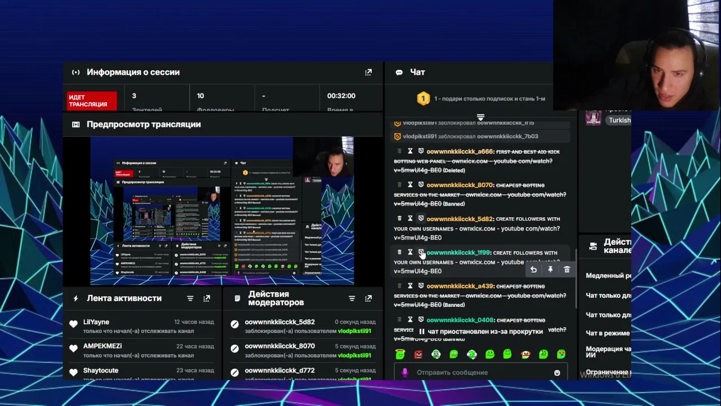This screenshot has height=406, width=721.
Task: Click the chat banner gifted subs text
Action: click(x=489, y=99)
